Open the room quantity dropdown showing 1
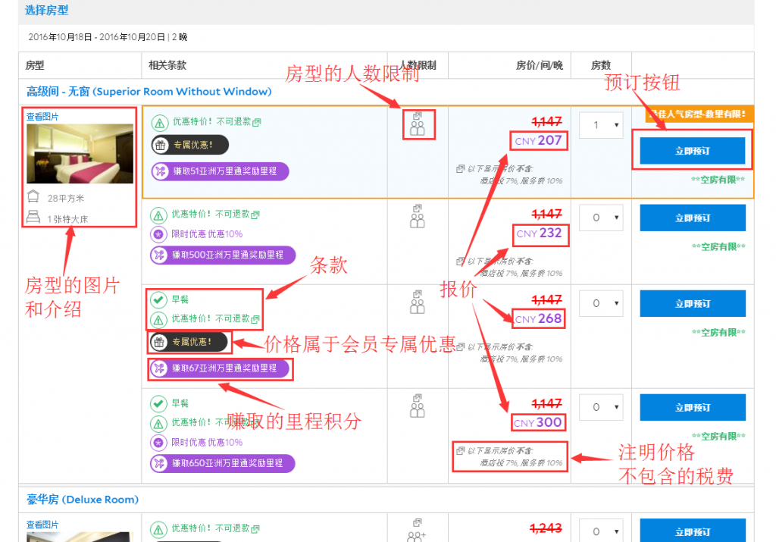 (x=601, y=125)
